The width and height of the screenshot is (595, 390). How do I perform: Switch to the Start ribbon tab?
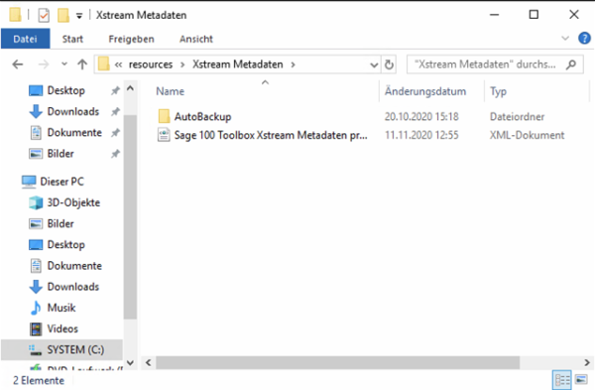[x=72, y=39]
